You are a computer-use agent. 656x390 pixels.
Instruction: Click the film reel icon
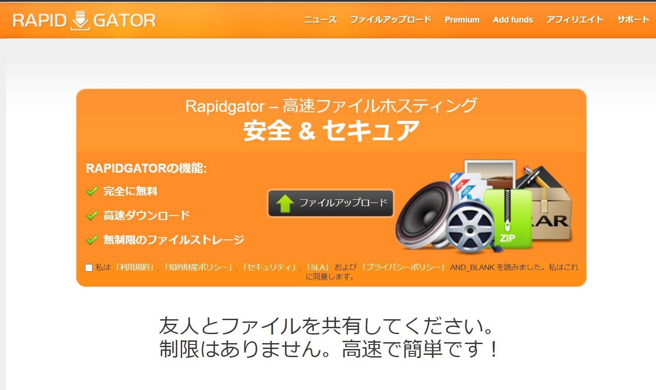pyautogui.click(x=470, y=227)
